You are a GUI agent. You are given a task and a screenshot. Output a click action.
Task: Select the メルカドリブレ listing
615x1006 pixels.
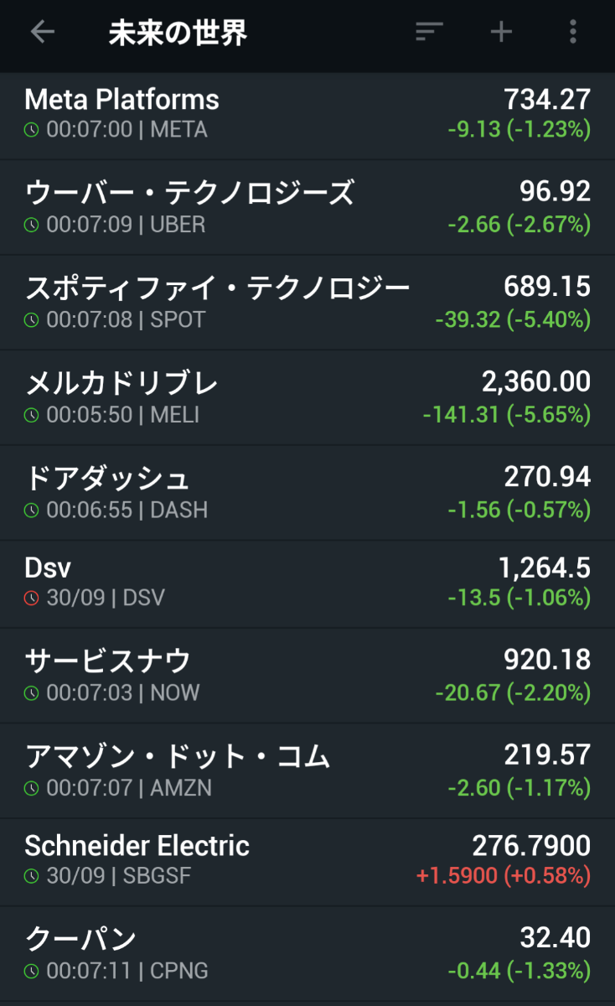click(121, 384)
